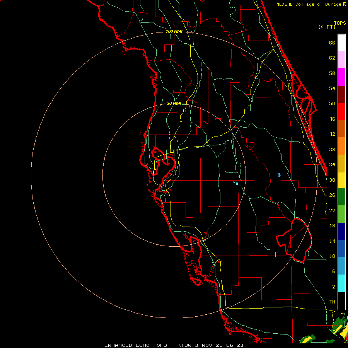Image resolution: width=348 pixels, height=348 pixels.
Task: Click the legend value "30"
Action: tap(332, 180)
